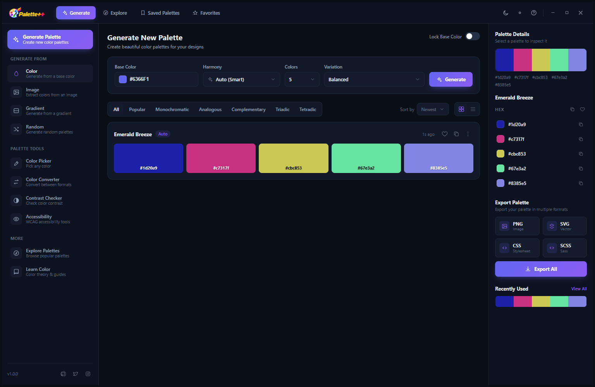Favorite the Emerald Breeze palette card
This screenshot has width=595, height=387.
pos(445,134)
